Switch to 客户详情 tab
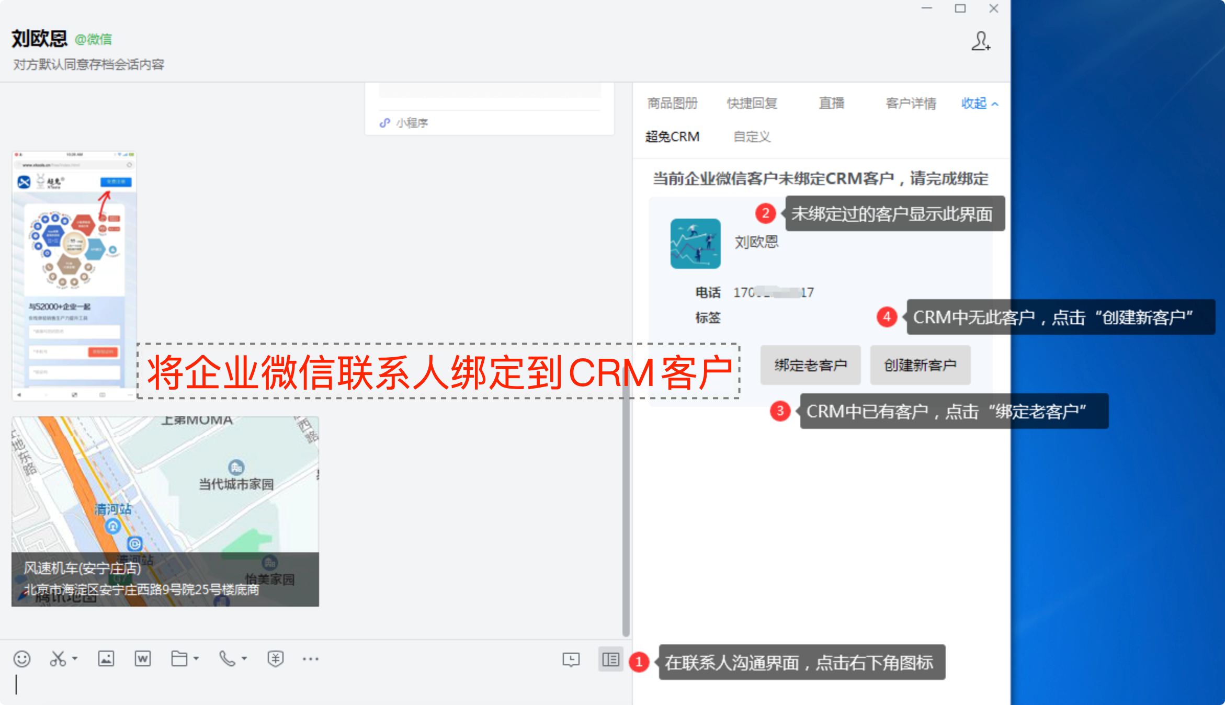Viewport: 1225px width, 705px height. coord(911,103)
